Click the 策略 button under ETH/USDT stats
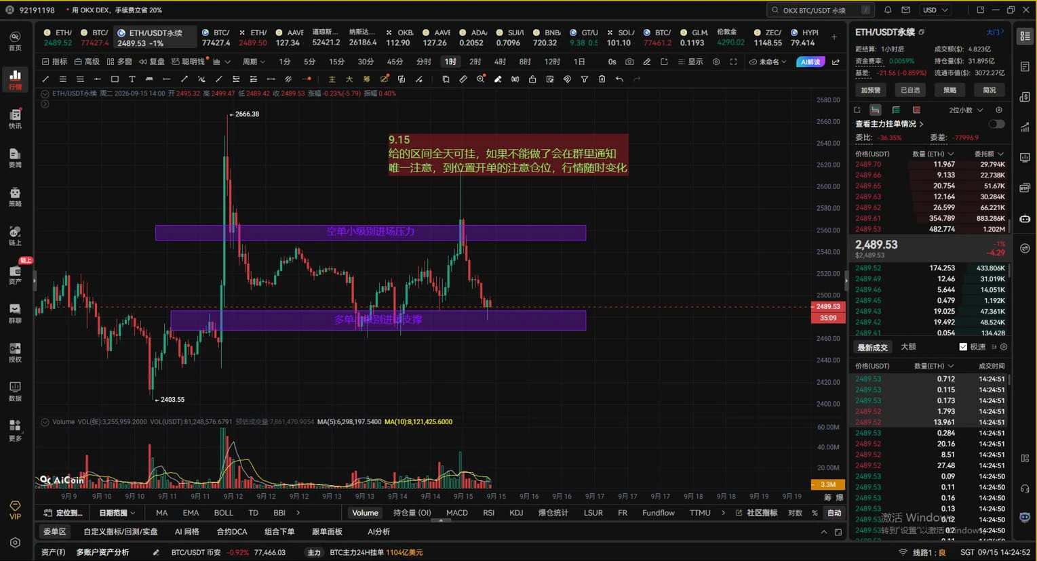1037x561 pixels. (x=950, y=90)
